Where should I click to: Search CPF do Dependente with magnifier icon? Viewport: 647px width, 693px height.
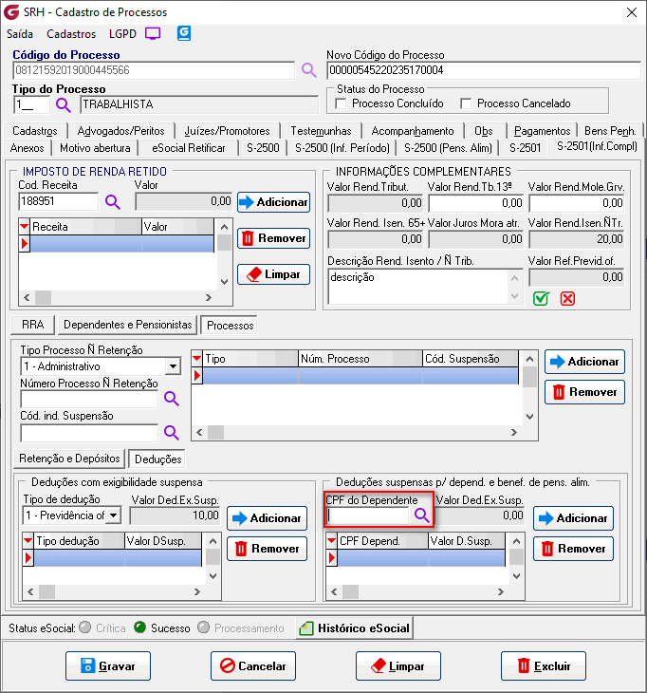(x=421, y=515)
